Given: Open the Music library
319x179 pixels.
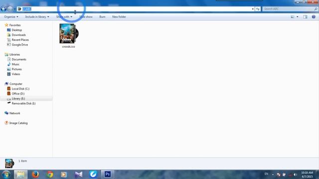Looking at the screenshot, I should click(15, 64).
